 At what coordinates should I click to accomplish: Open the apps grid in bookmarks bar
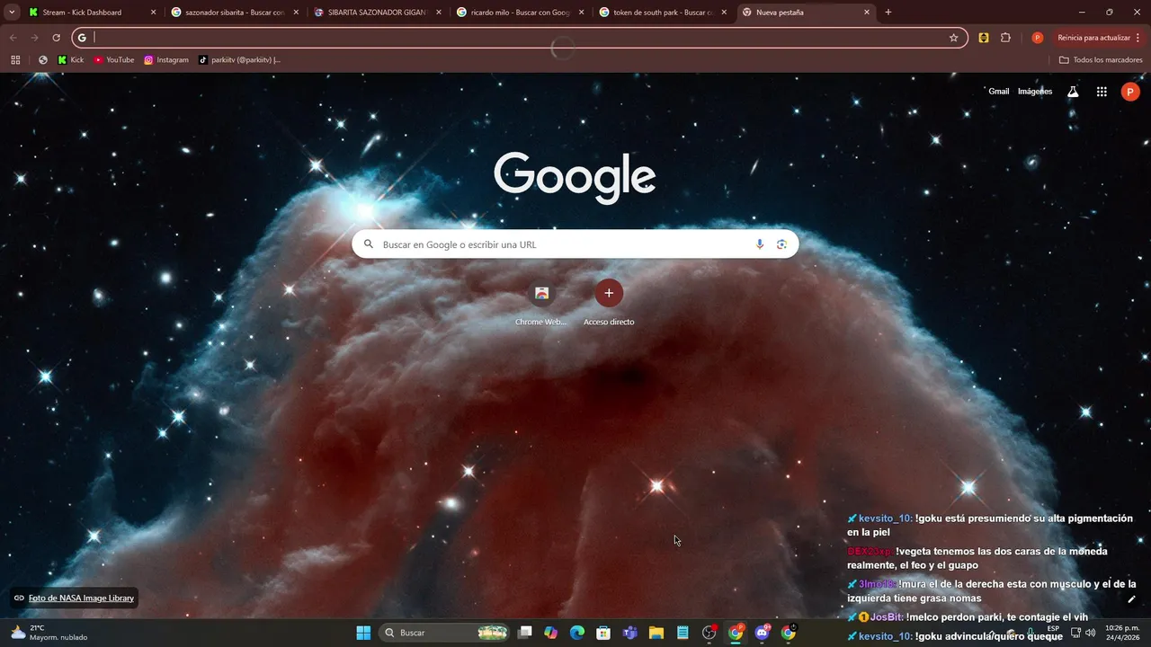15,60
